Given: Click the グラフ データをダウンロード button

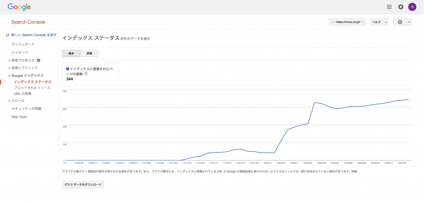Looking at the screenshot, I should pyautogui.click(x=83, y=184).
